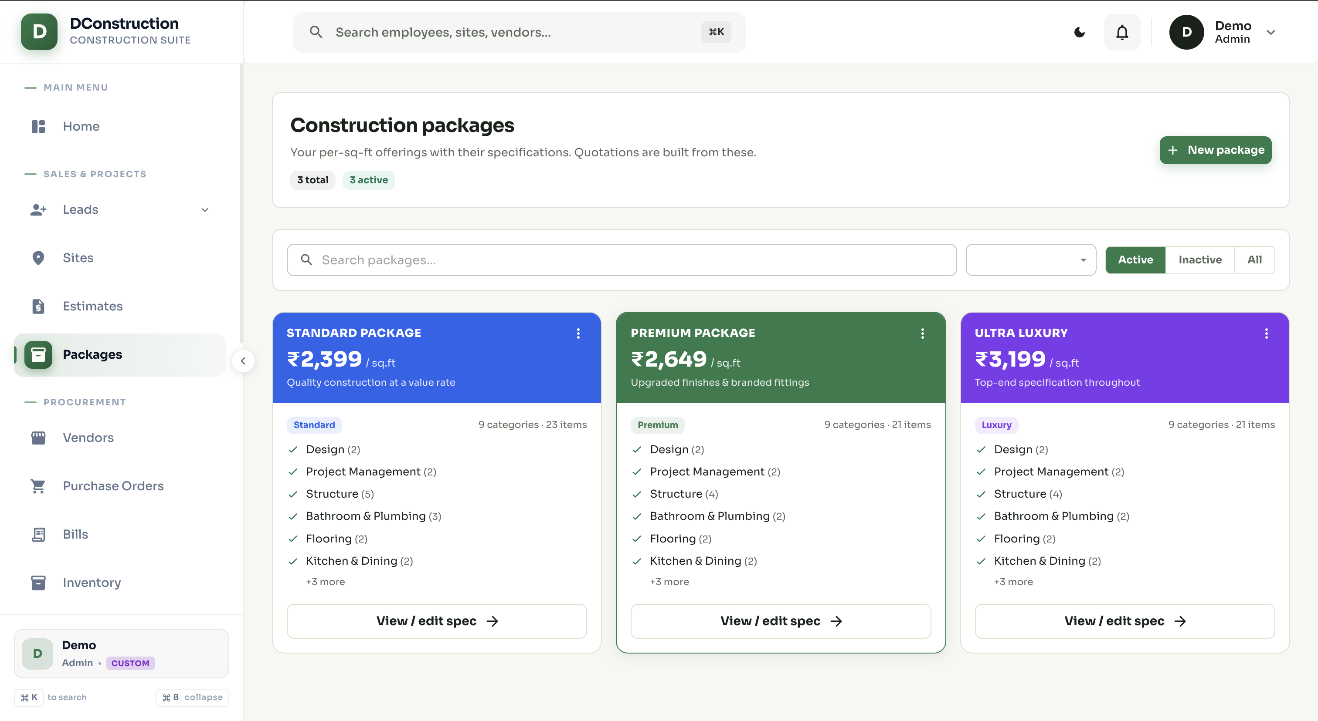
Task: Click the ₹3,199 price in Ultra Luxury
Action: [1010, 359]
